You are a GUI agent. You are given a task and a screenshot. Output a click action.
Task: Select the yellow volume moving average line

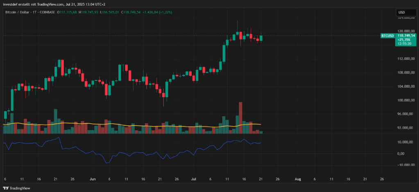pos(123,124)
